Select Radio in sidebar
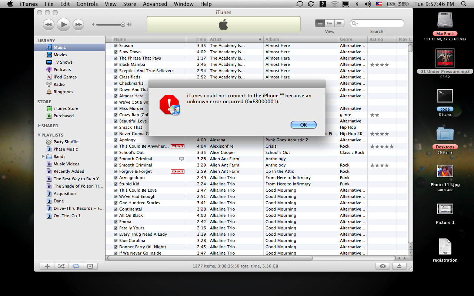Viewport: 474px width, 296px height. pyautogui.click(x=70, y=84)
